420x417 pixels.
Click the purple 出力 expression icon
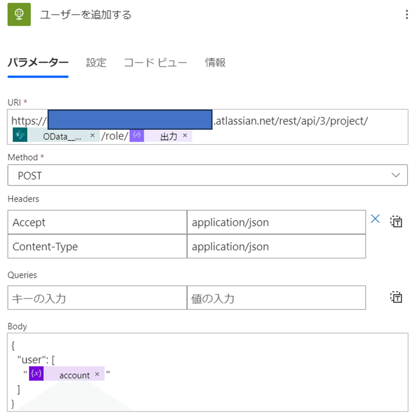[x=136, y=135]
